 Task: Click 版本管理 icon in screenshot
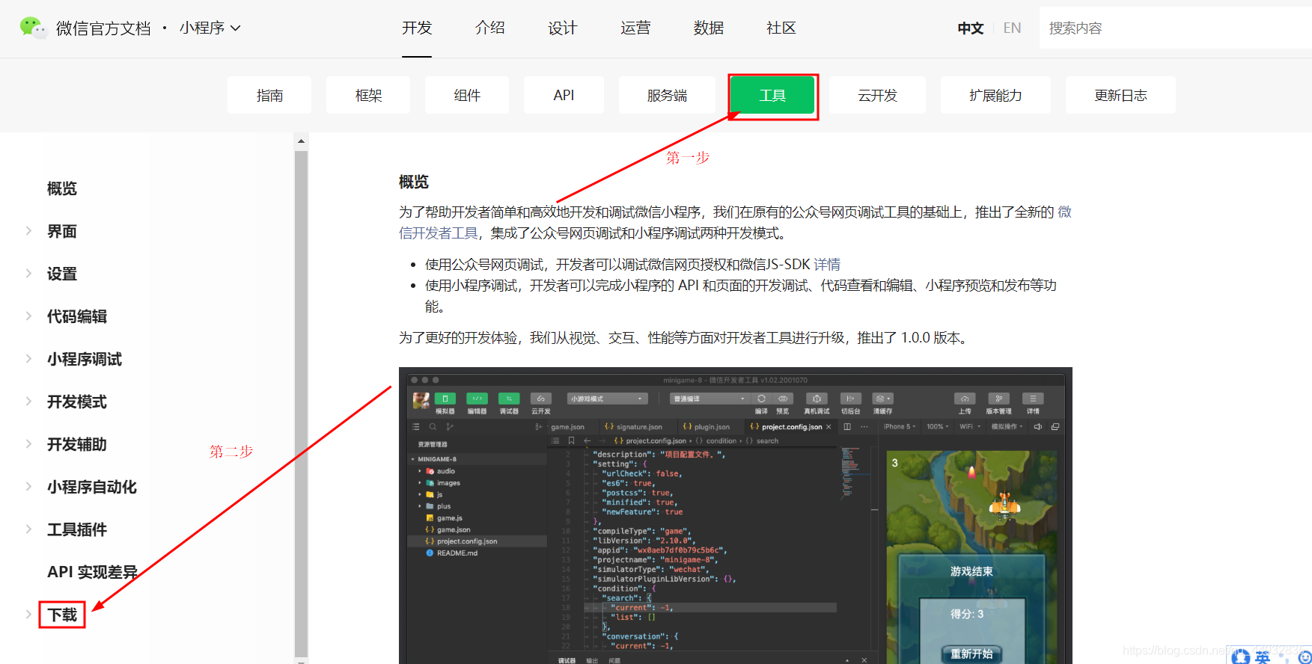tap(998, 399)
